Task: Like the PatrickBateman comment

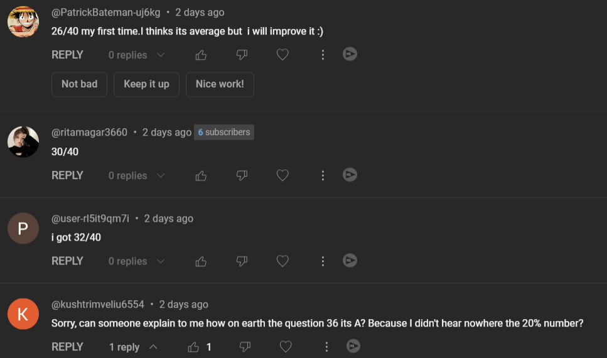Action: 201,55
